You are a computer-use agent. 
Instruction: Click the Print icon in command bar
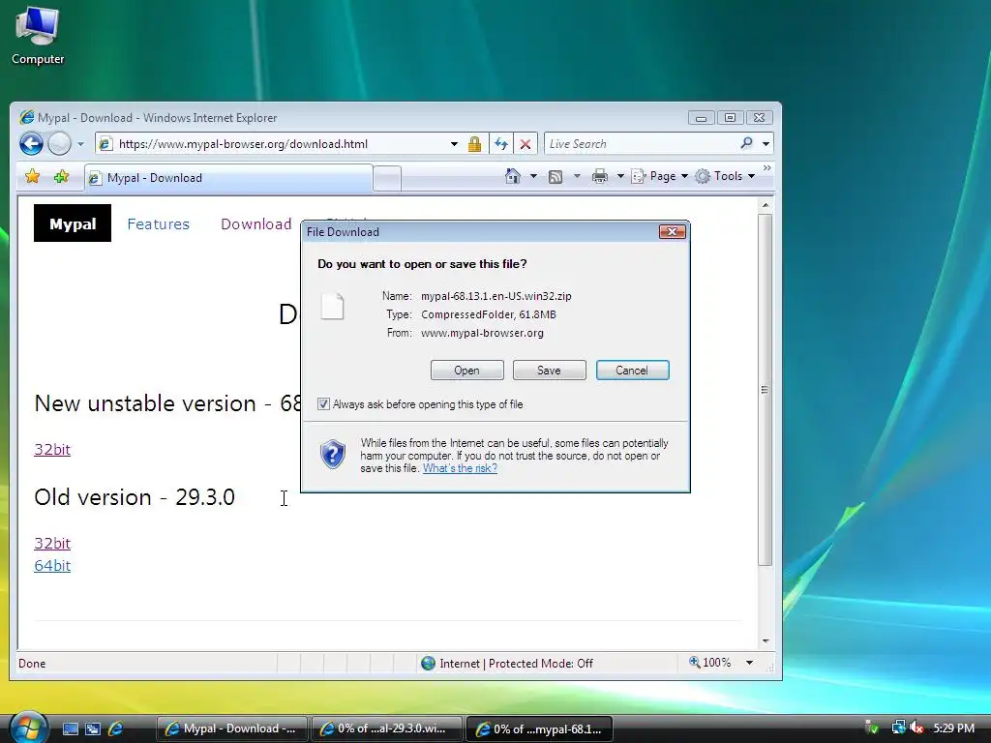pos(600,176)
